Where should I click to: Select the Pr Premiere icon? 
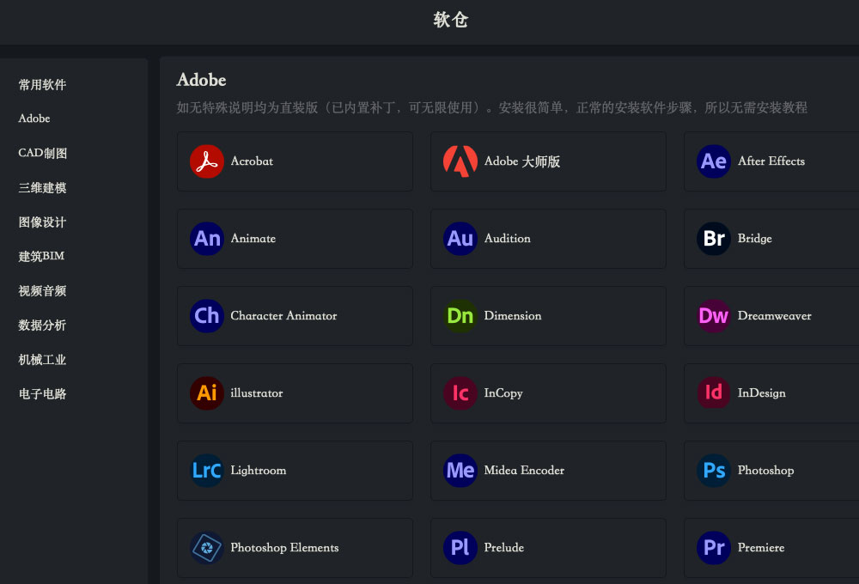[713, 547]
